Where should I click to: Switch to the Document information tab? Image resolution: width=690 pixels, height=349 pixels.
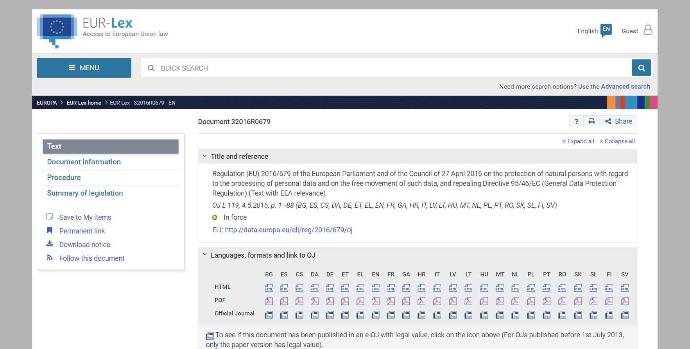pyautogui.click(x=84, y=162)
